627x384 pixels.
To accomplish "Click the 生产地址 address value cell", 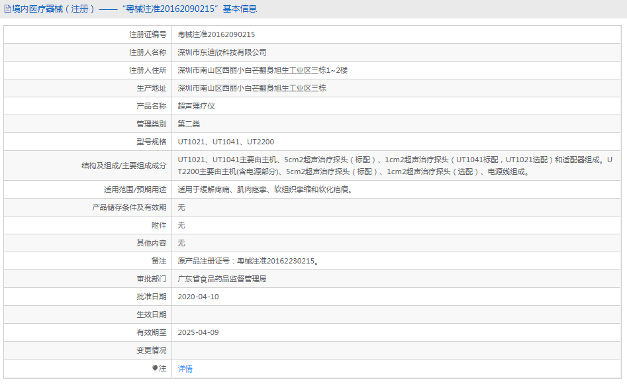I will click(x=252, y=88).
